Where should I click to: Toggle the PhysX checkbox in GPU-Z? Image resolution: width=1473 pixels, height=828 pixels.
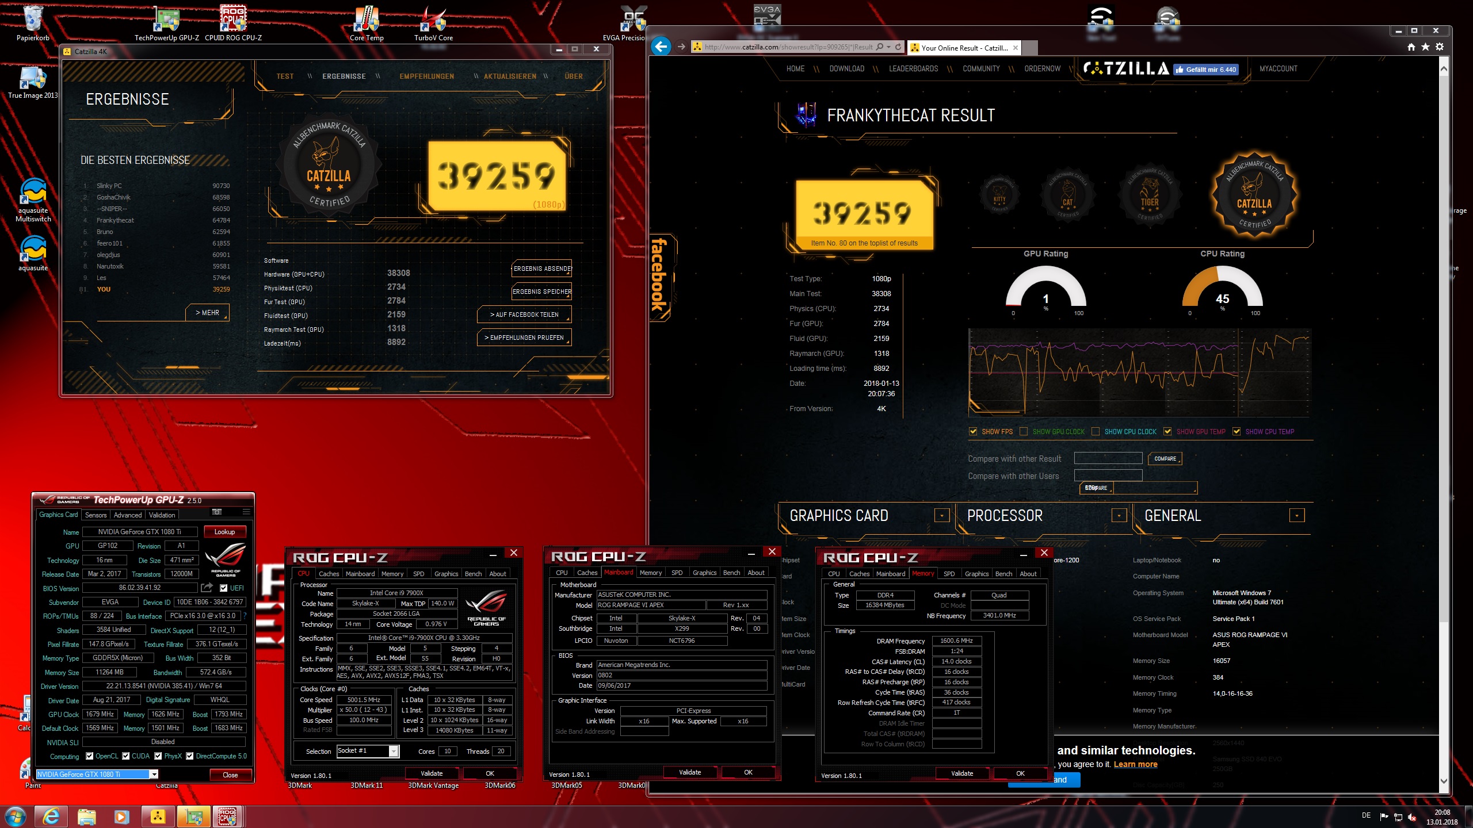(x=158, y=756)
